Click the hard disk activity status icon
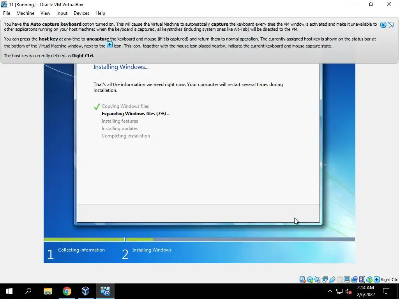This screenshot has width=399, height=299. [x=302, y=280]
